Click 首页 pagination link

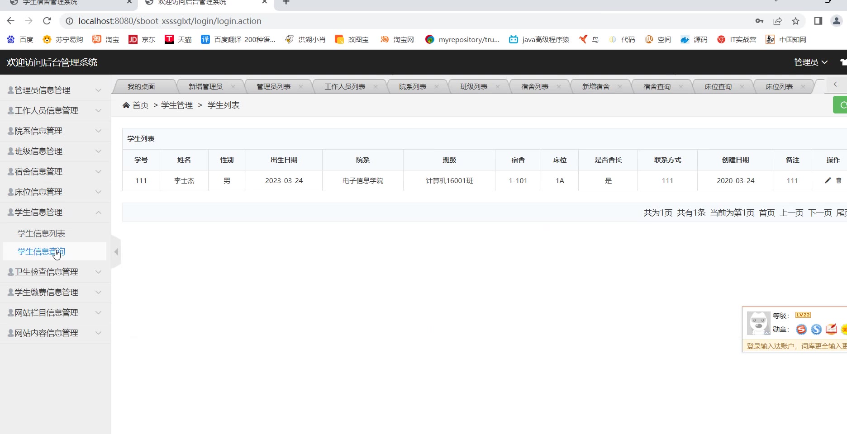click(x=767, y=212)
